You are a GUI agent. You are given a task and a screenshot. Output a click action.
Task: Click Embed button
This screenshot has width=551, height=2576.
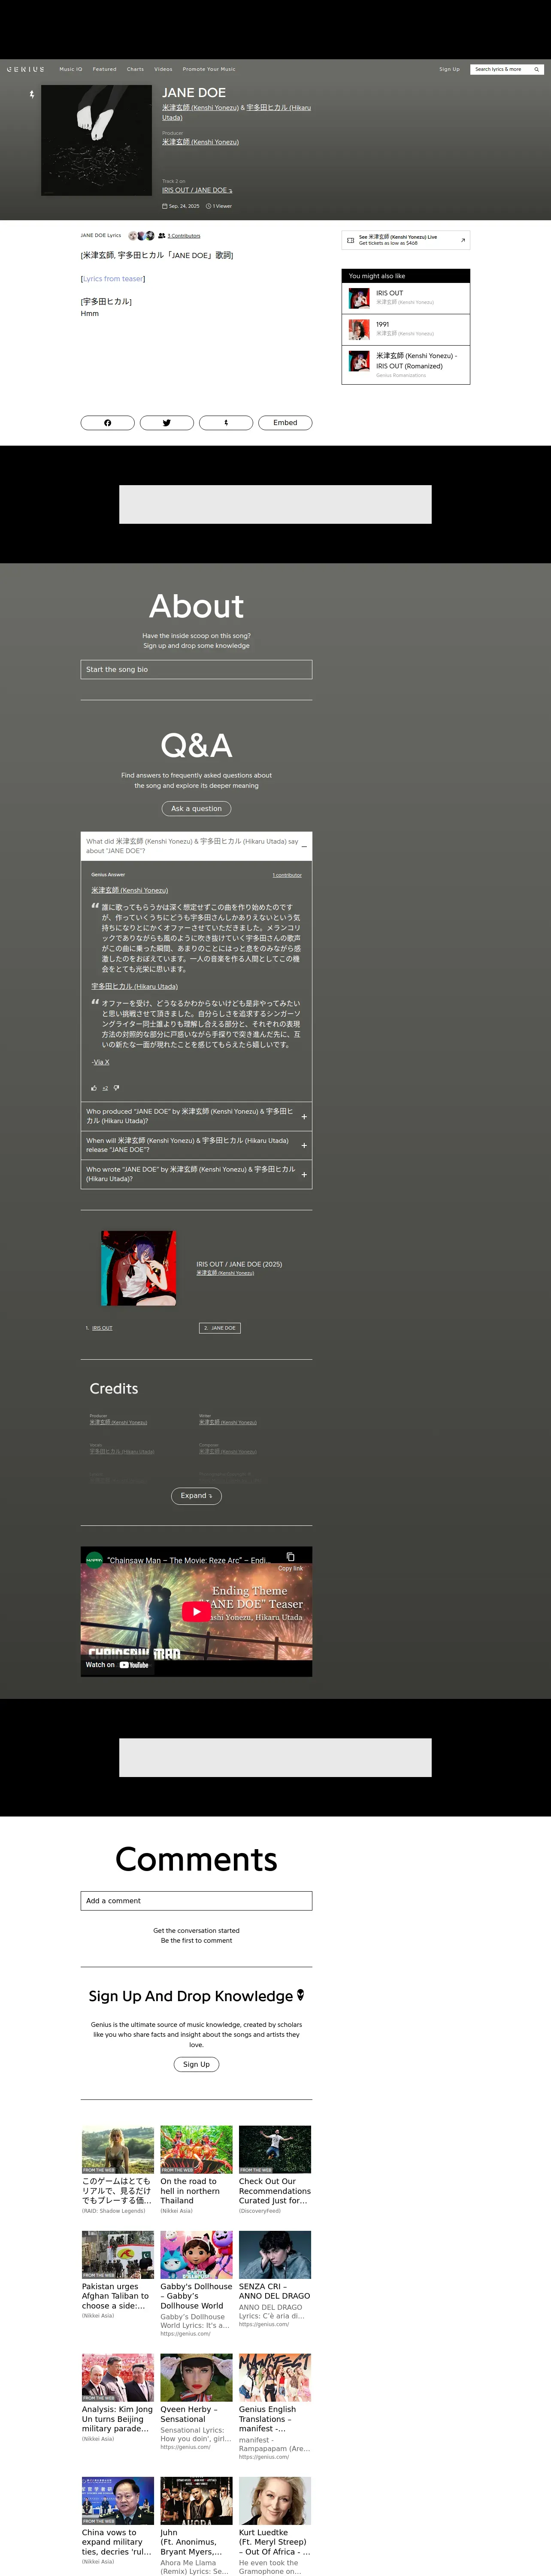click(x=285, y=422)
